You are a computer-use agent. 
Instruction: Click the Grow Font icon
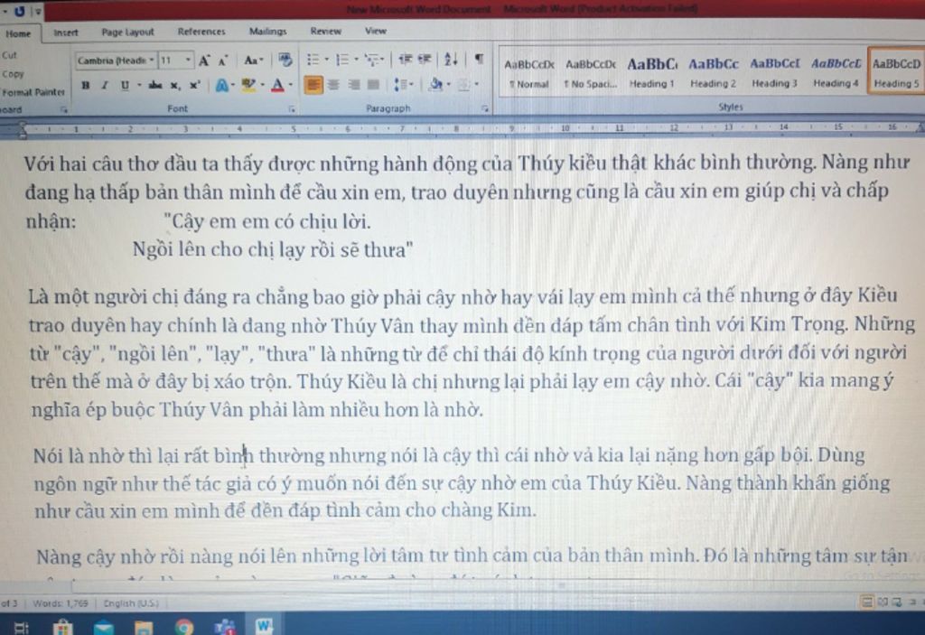pos(204,61)
